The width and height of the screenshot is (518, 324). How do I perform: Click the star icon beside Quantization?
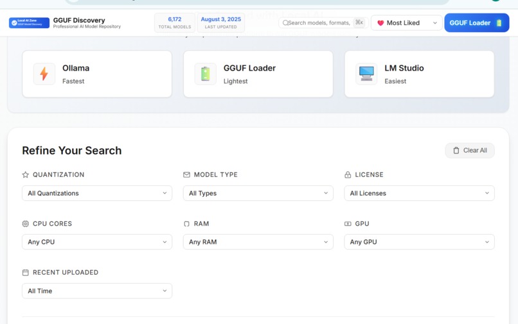[x=26, y=175]
